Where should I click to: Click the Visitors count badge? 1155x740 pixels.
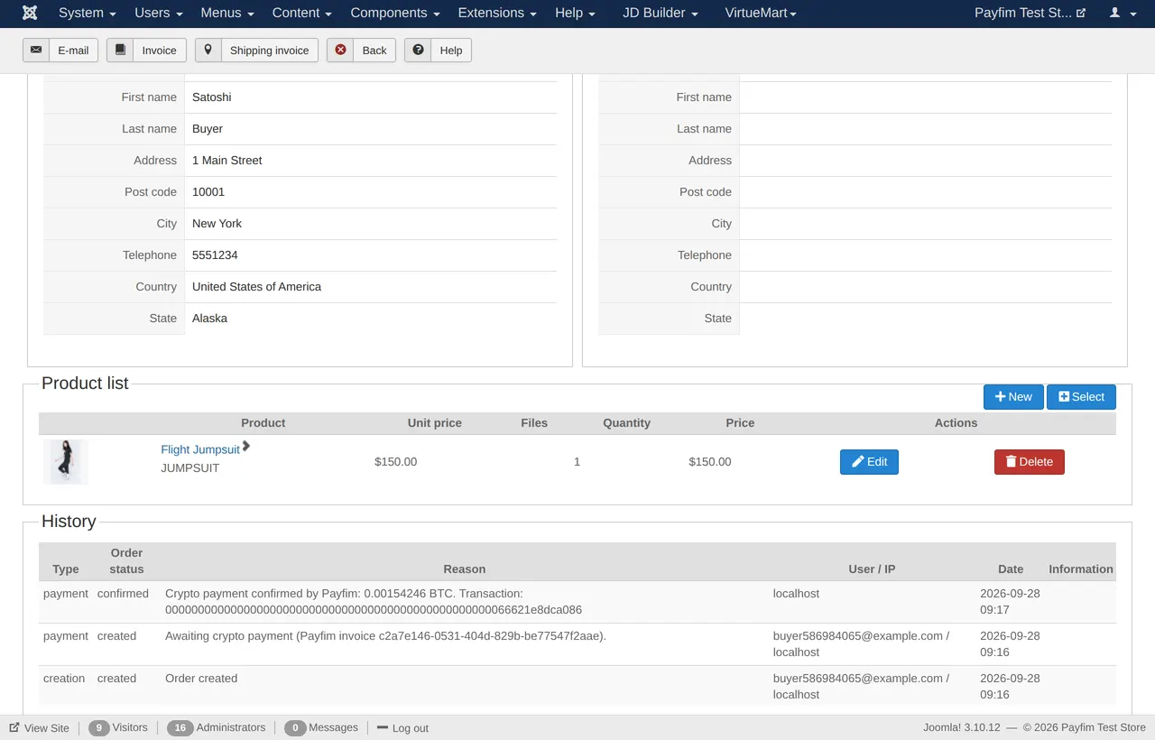tap(98, 728)
